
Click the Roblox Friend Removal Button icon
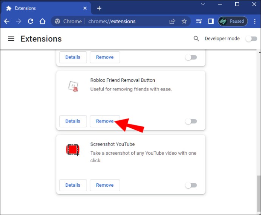click(x=73, y=86)
